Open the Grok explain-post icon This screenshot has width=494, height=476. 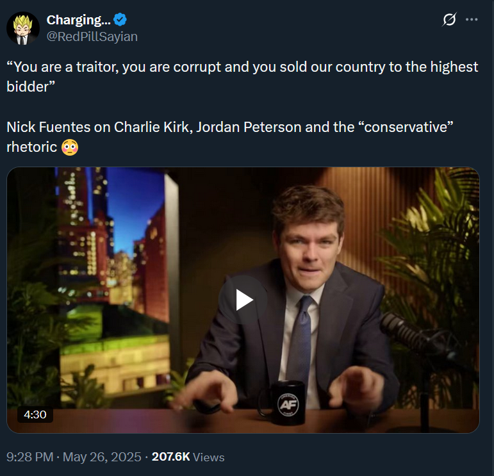(x=450, y=20)
